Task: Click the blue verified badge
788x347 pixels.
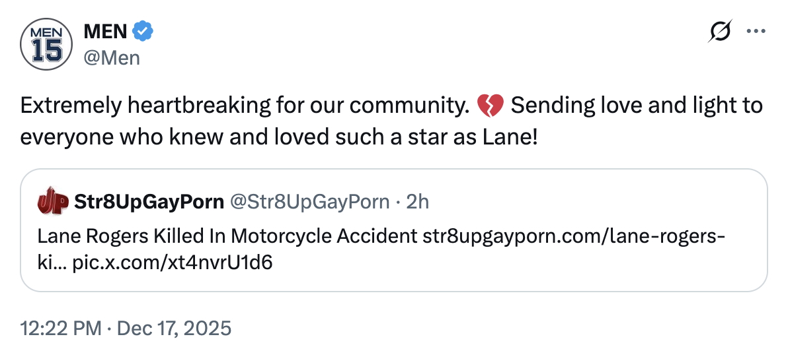Action: point(143,30)
